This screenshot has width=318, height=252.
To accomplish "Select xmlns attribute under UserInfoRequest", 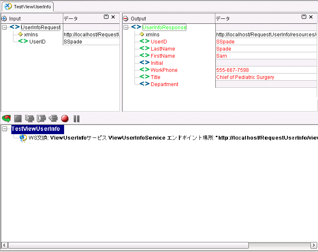I will click(31, 35).
